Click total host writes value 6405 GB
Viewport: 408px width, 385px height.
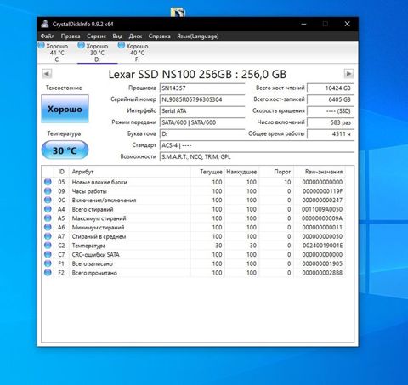point(331,99)
